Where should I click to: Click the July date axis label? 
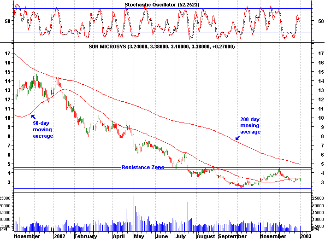181,236
